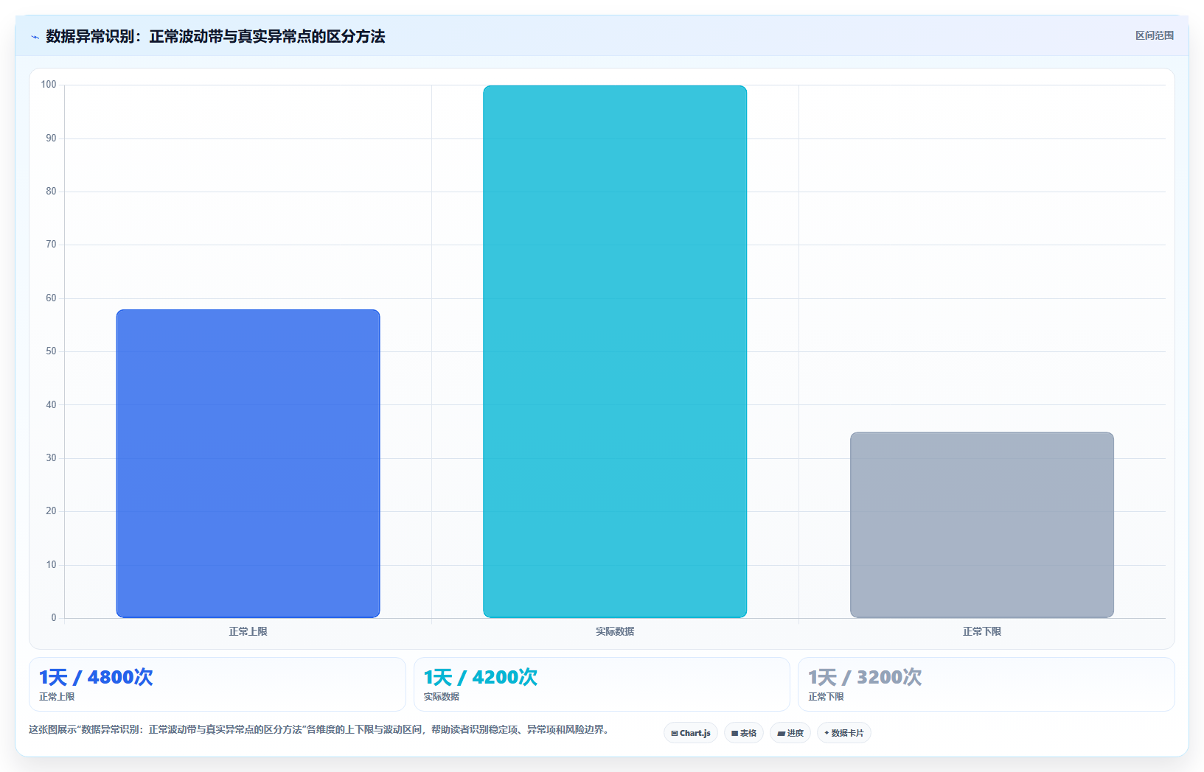1204x772 pixels.
Task: Click the y-axis value 100
Action: (49, 85)
